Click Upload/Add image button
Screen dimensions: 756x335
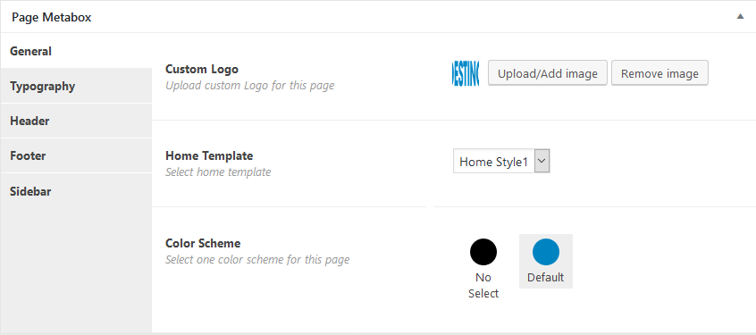point(548,73)
